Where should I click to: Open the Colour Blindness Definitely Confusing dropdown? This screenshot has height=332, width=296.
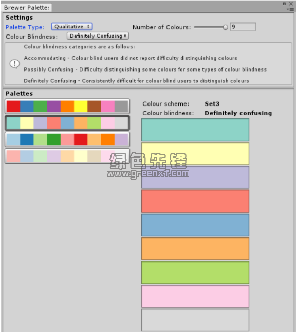98,36
